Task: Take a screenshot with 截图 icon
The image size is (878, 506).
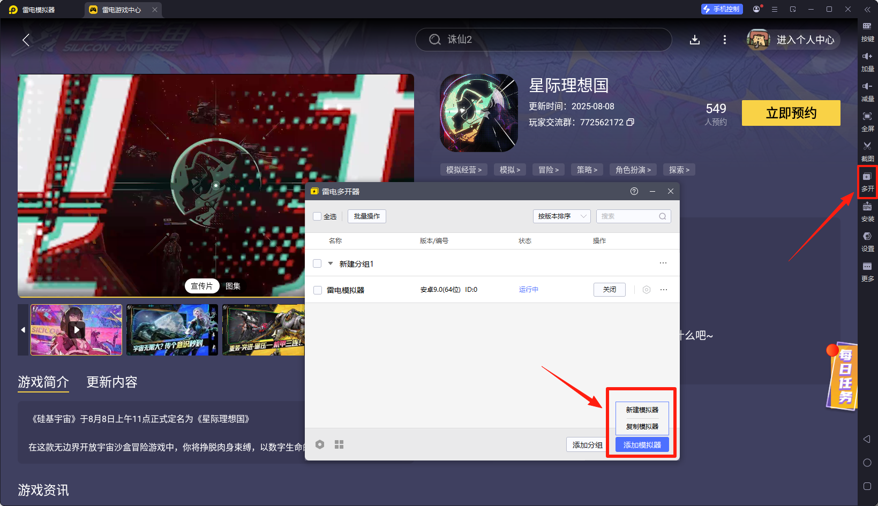Action: click(867, 152)
